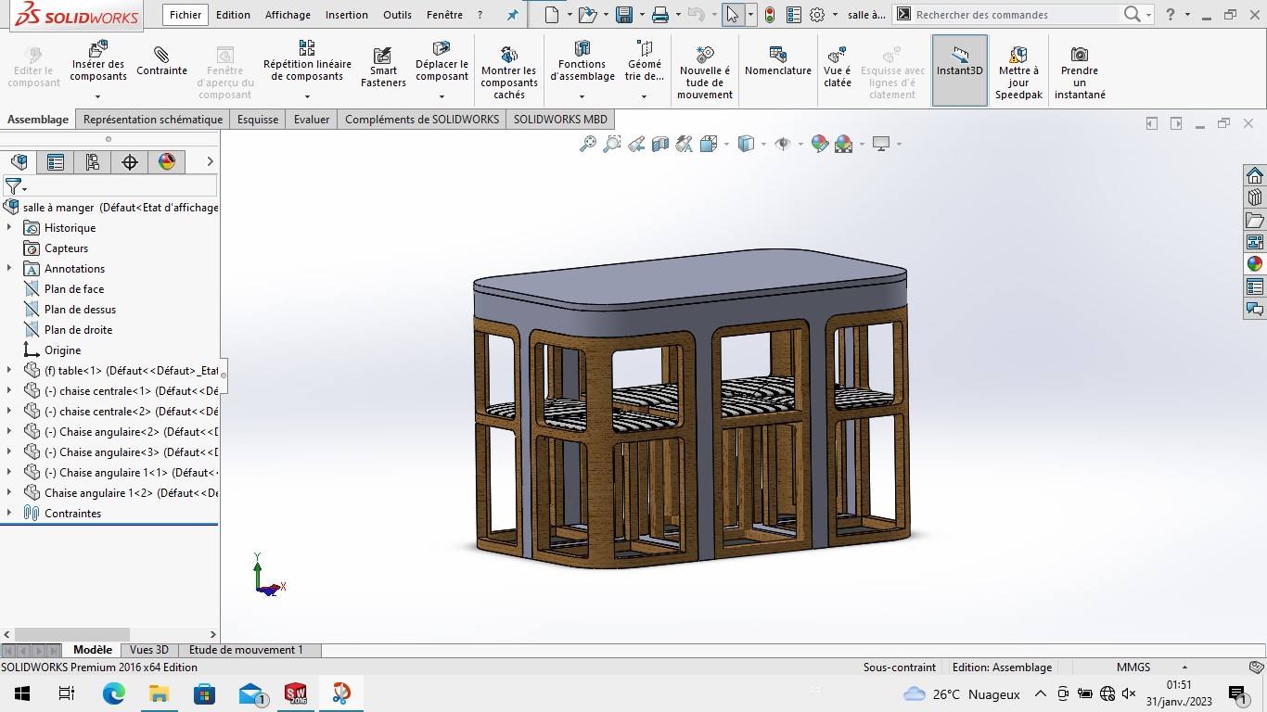Select the Etude de mouvement 1 tab
This screenshot has width=1267, height=712.
[246, 650]
